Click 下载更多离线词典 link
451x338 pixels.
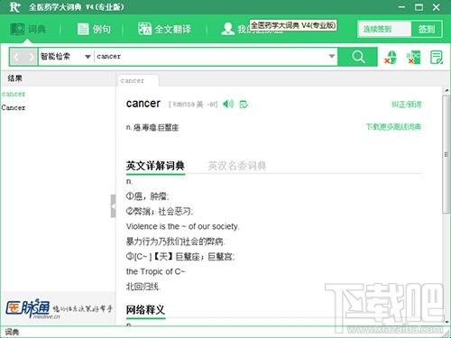pos(393,127)
